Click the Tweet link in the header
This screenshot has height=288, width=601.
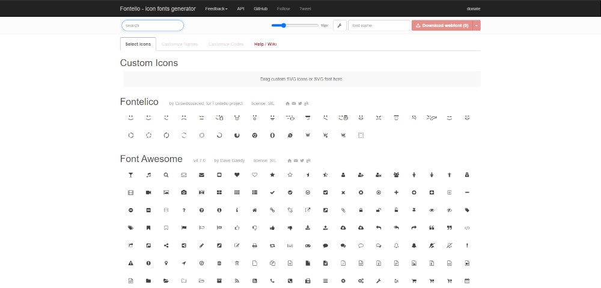point(305,9)
